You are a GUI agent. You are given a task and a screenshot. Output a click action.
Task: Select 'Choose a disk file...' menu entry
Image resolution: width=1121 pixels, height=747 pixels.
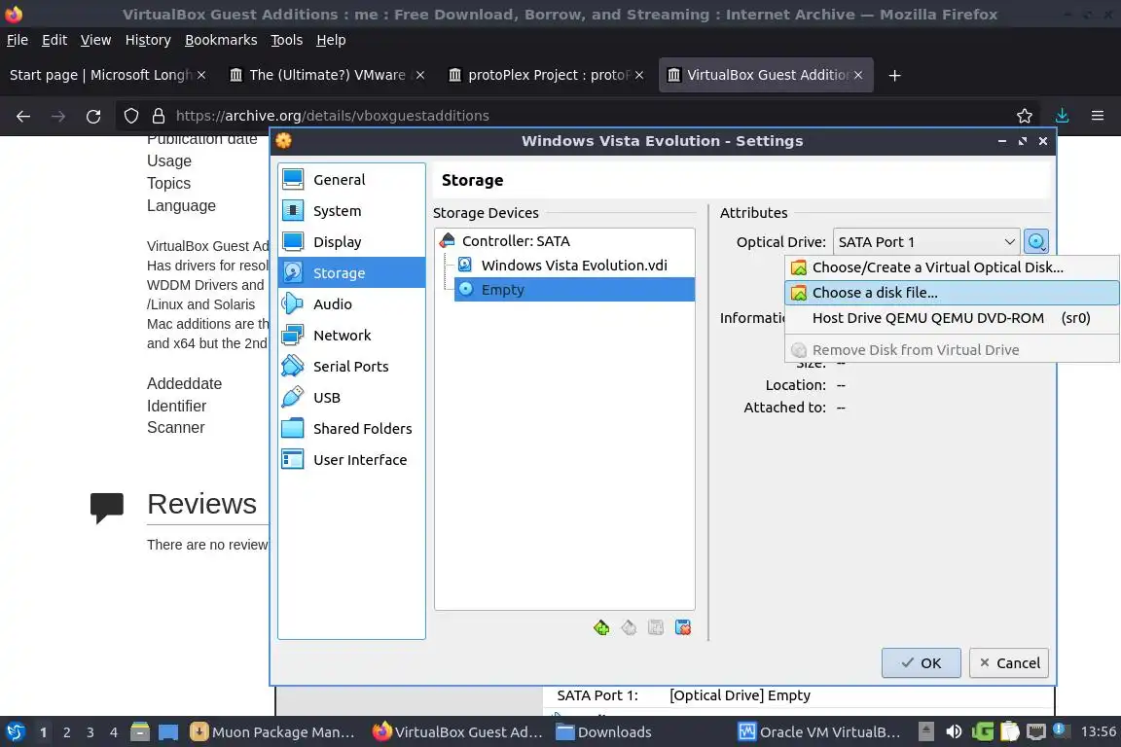click(x=952, y=293)
